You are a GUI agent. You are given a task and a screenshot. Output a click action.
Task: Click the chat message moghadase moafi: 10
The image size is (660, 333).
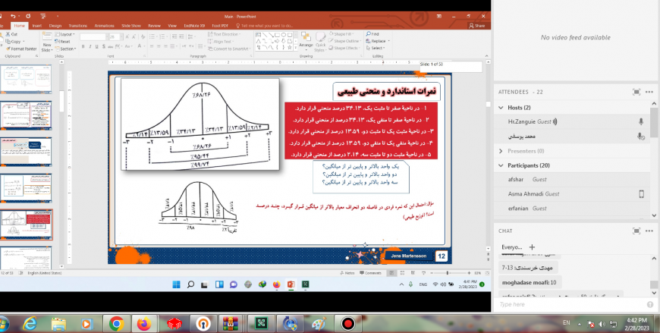[x=529, y=282]
